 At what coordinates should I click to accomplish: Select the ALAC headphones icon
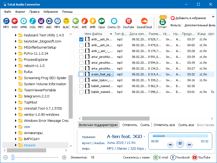tap(66, 21)
